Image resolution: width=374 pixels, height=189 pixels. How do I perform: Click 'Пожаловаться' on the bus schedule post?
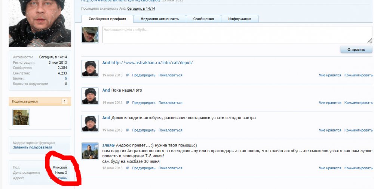click(x=170, y=130)
